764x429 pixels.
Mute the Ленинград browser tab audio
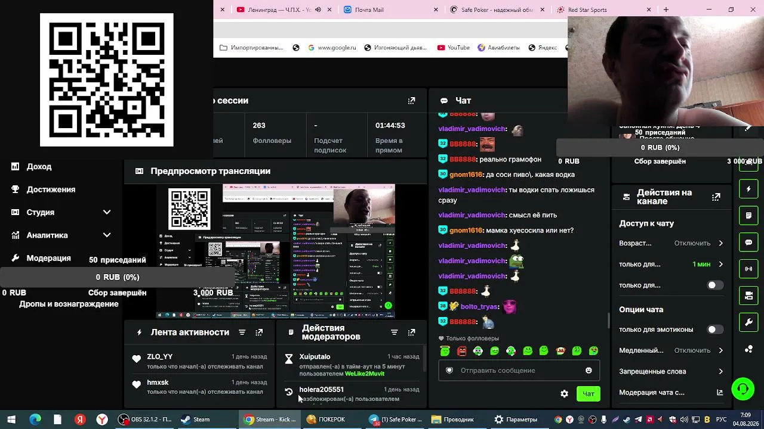point(318,10)
